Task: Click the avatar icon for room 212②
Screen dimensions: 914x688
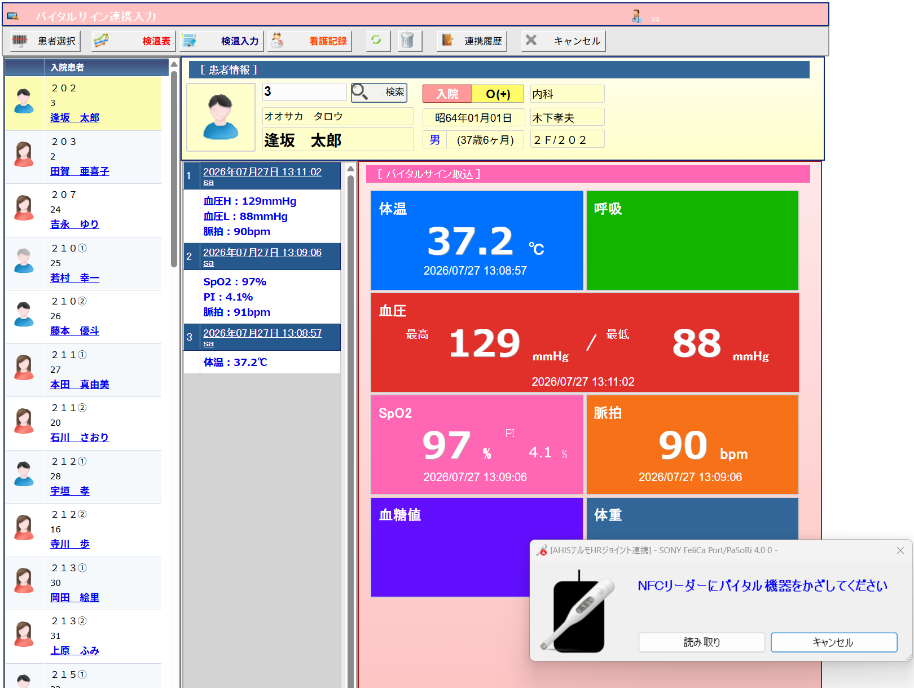Action: [24, 528]
